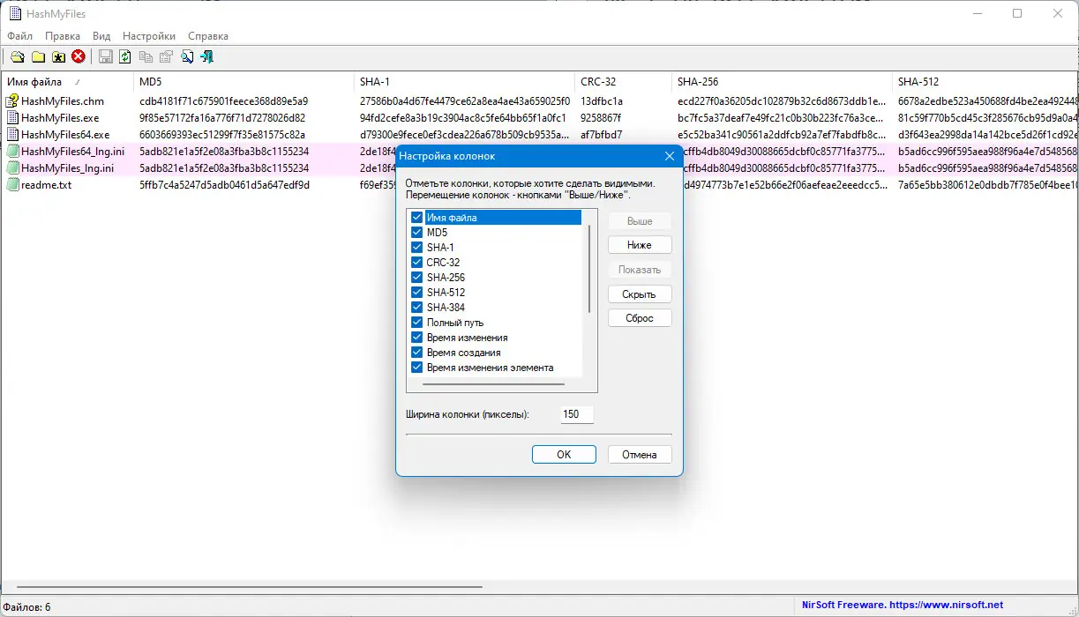This screenshot has height=617, width=1079.
Task: Select the HashMyFiles64.exe file name
Action: point(65,135)
